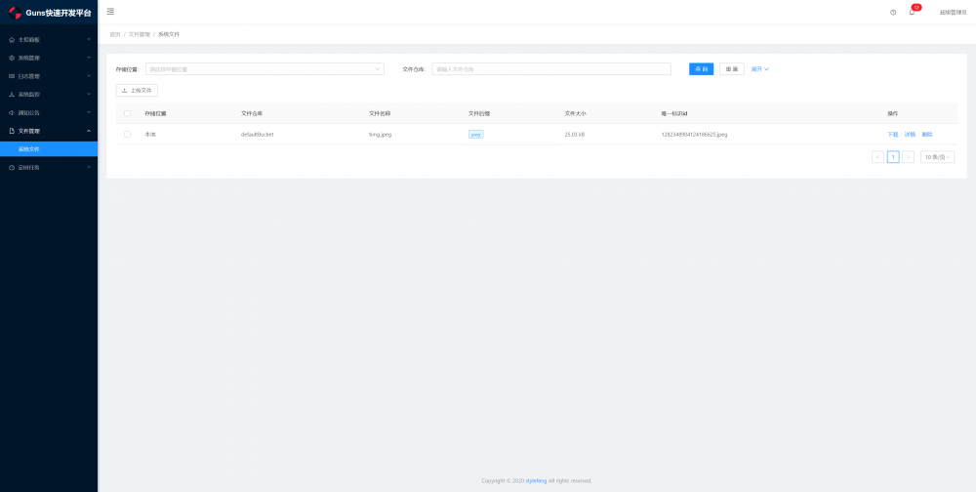Expand 通知公告 menu via its chevron
The height and width of the screenshot is (492, 976).
89,112
